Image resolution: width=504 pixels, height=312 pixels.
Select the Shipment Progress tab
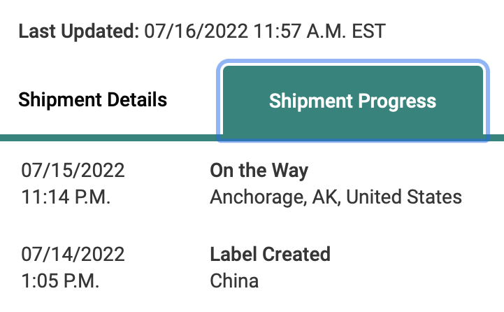pos(352,101)
